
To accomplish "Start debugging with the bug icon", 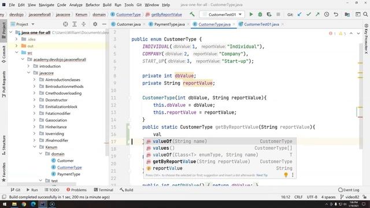I will click(x=260, y=14).
